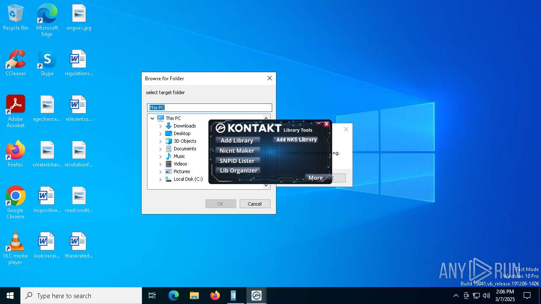Expand the Local Disk (C:) node

point(161,179)
